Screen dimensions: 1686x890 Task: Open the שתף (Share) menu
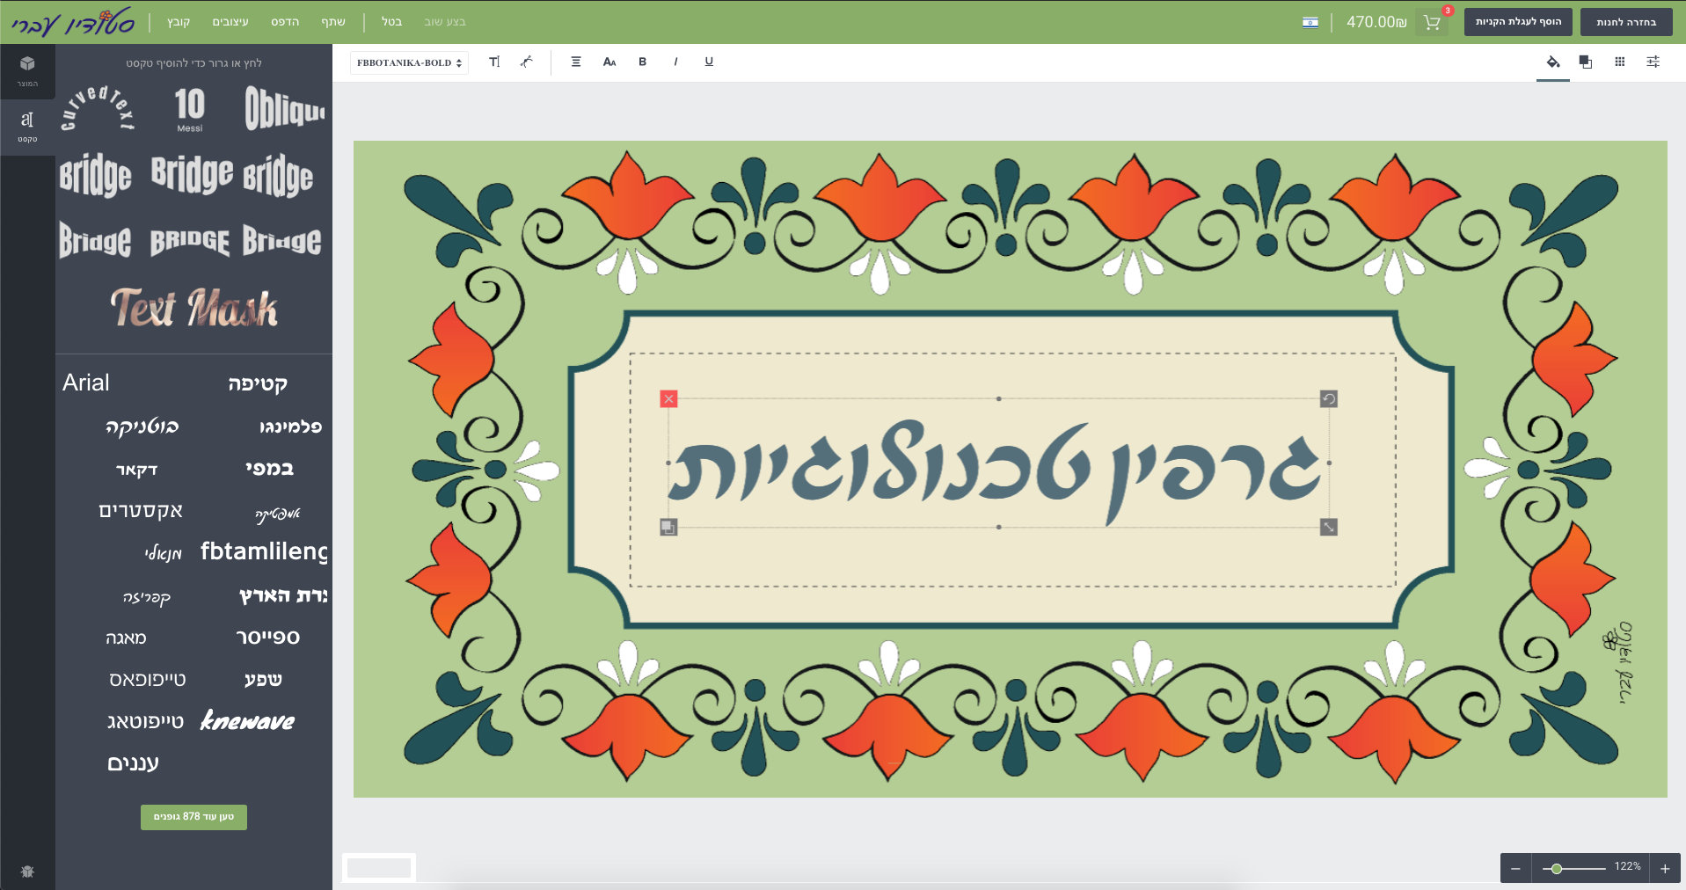333,22
